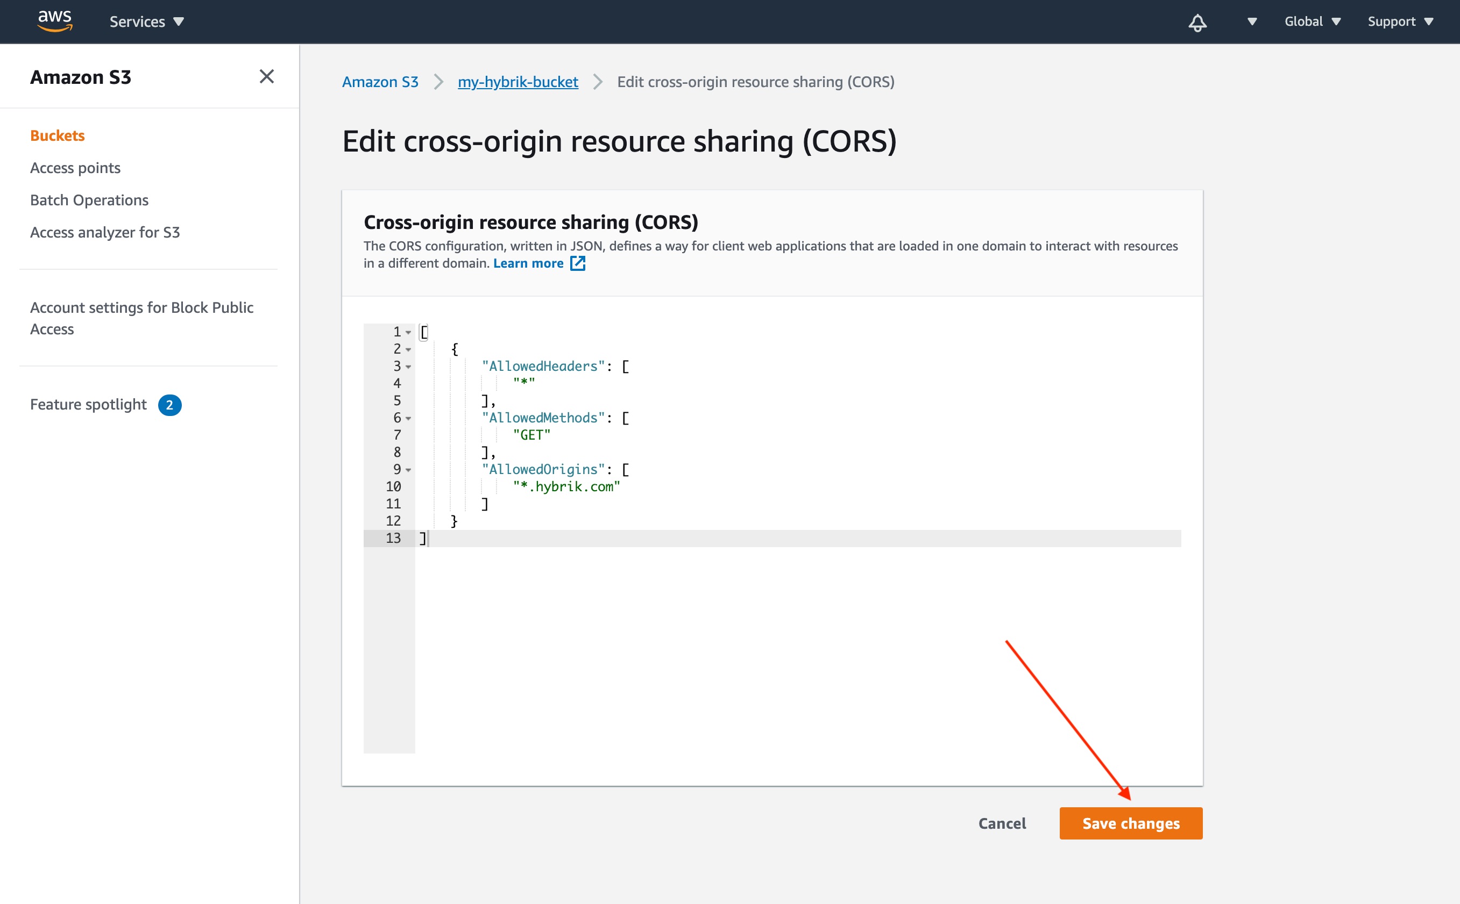Click the breadcrumb chevron after Amazon S3
Viewport: 1460px width, 904px height.
pos(438,82)
